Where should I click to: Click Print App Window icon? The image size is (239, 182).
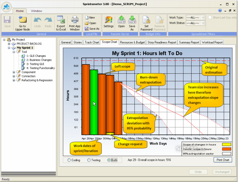(x=75, y=20)
